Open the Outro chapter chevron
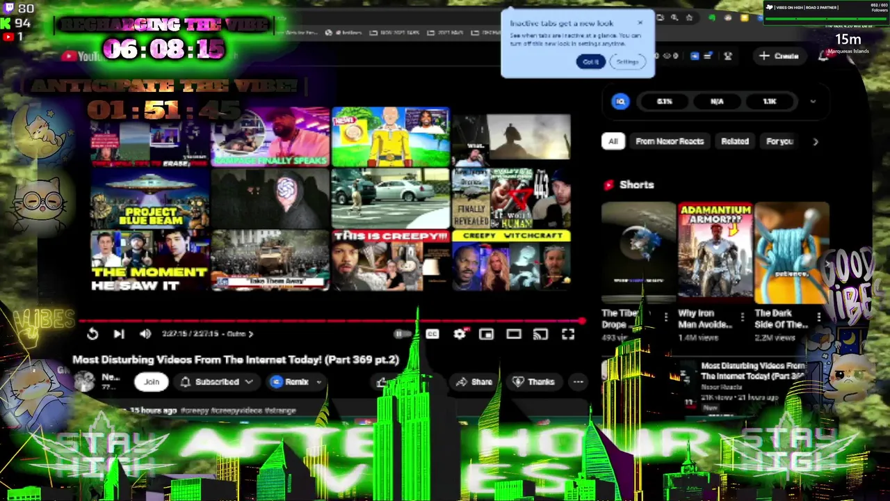 click(x=251, y=334)
